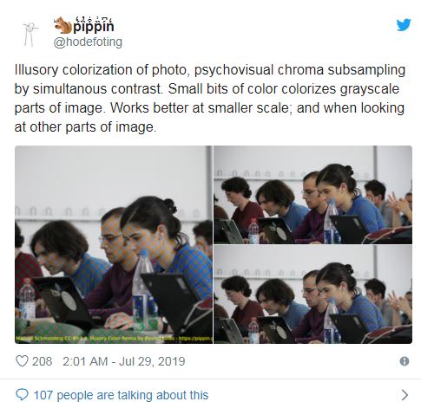View 107 people are talking about this

coord(121,395)
